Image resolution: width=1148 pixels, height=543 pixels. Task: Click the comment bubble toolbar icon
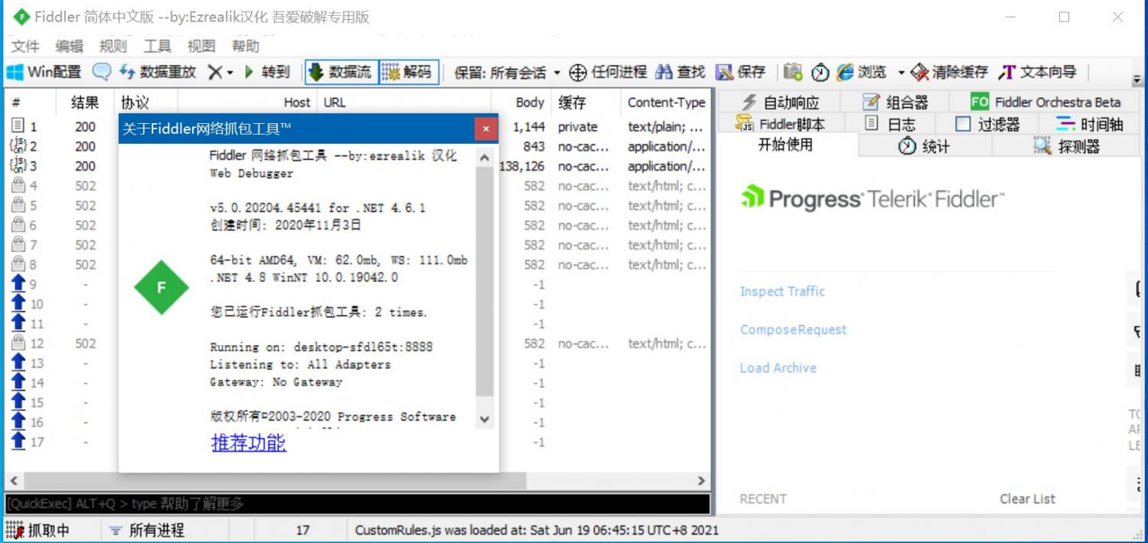click(x=101, y=73)
